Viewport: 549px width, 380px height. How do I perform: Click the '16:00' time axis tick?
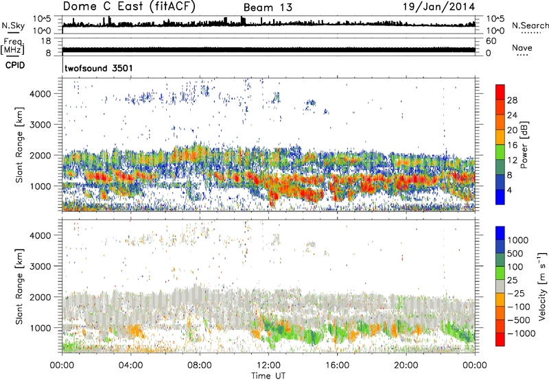click(x=337, y=366)
